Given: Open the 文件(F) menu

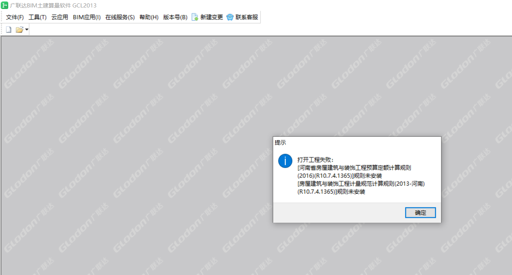Looking at the screenshot, I should tap(15, 17).
